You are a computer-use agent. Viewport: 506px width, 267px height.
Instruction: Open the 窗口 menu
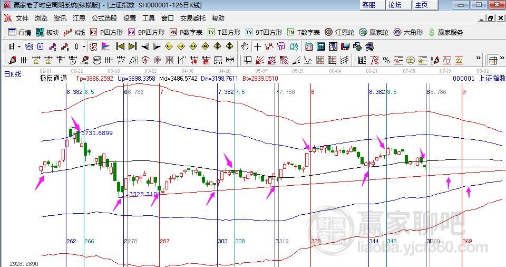168,18
